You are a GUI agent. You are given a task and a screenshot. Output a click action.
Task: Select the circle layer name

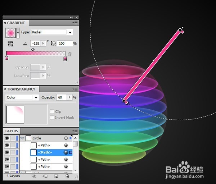37,138
